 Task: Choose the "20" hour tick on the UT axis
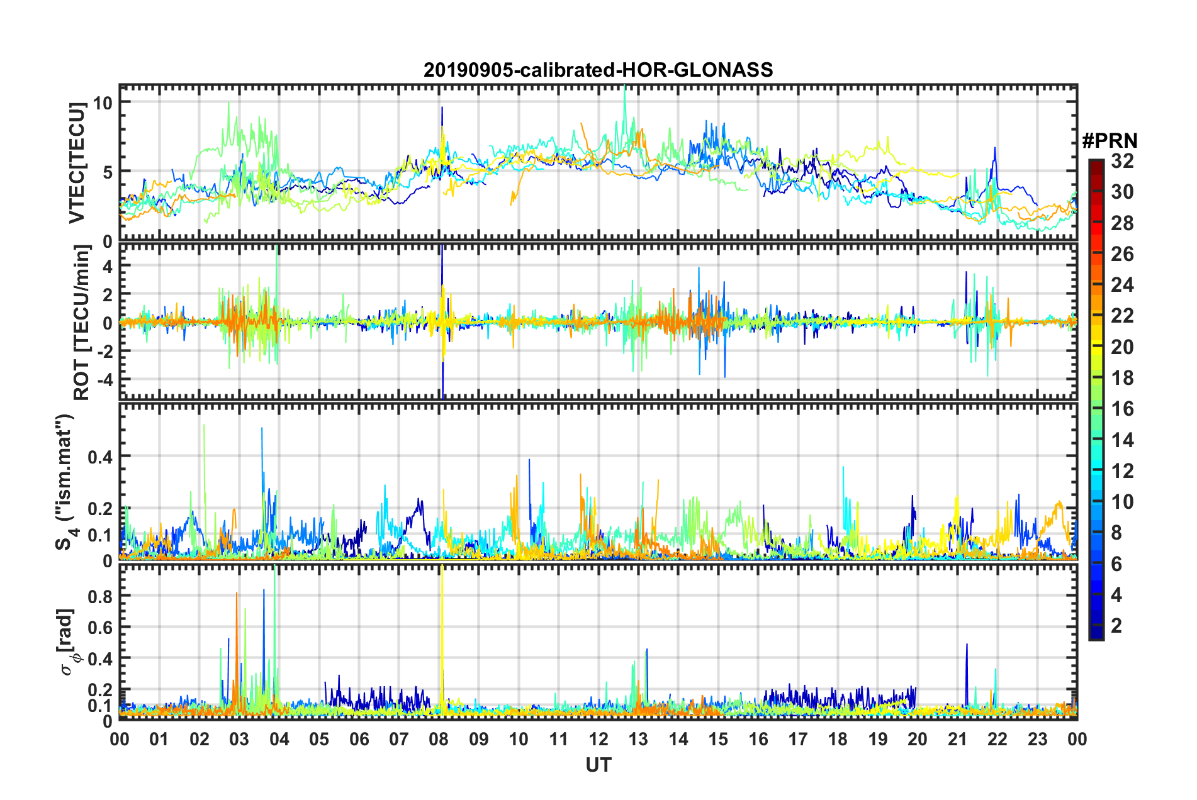point(918,739)
